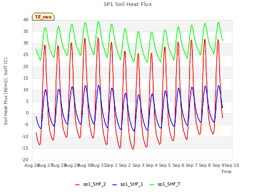The image size is (256, 192).
Task: Click the Sep 6 x-axis date label
Action: pyautogui.click(x=178, y=165)
